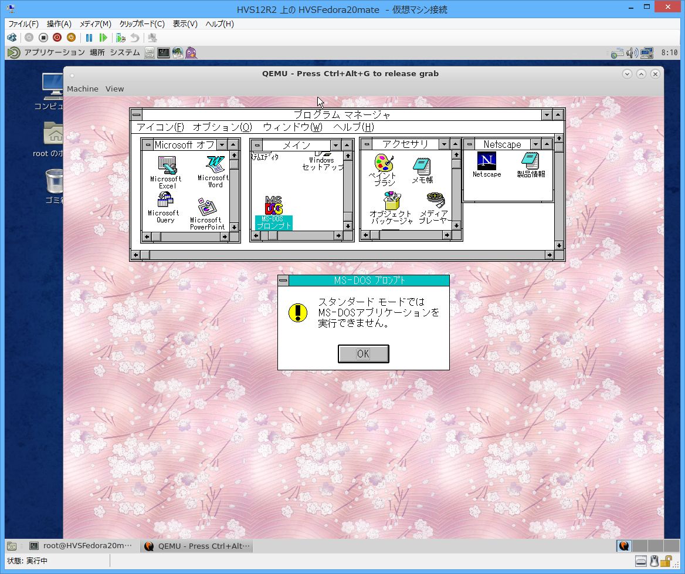The height and width of the screenshot is (574, 685).
Task: Select the オブジェクト パッケージャ icon
Action: 392,208
